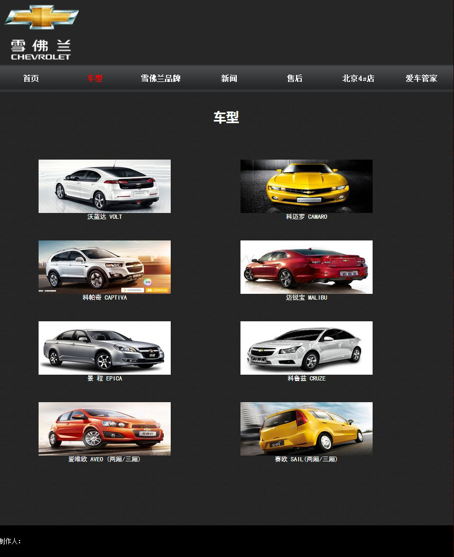Go to 首页 in the navigation bar

tap(31, 78)
